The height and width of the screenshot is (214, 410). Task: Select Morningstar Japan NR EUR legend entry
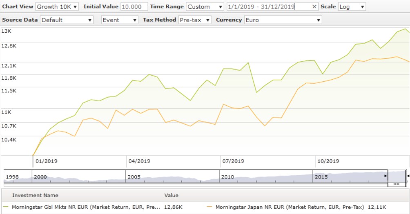[289, 207]
